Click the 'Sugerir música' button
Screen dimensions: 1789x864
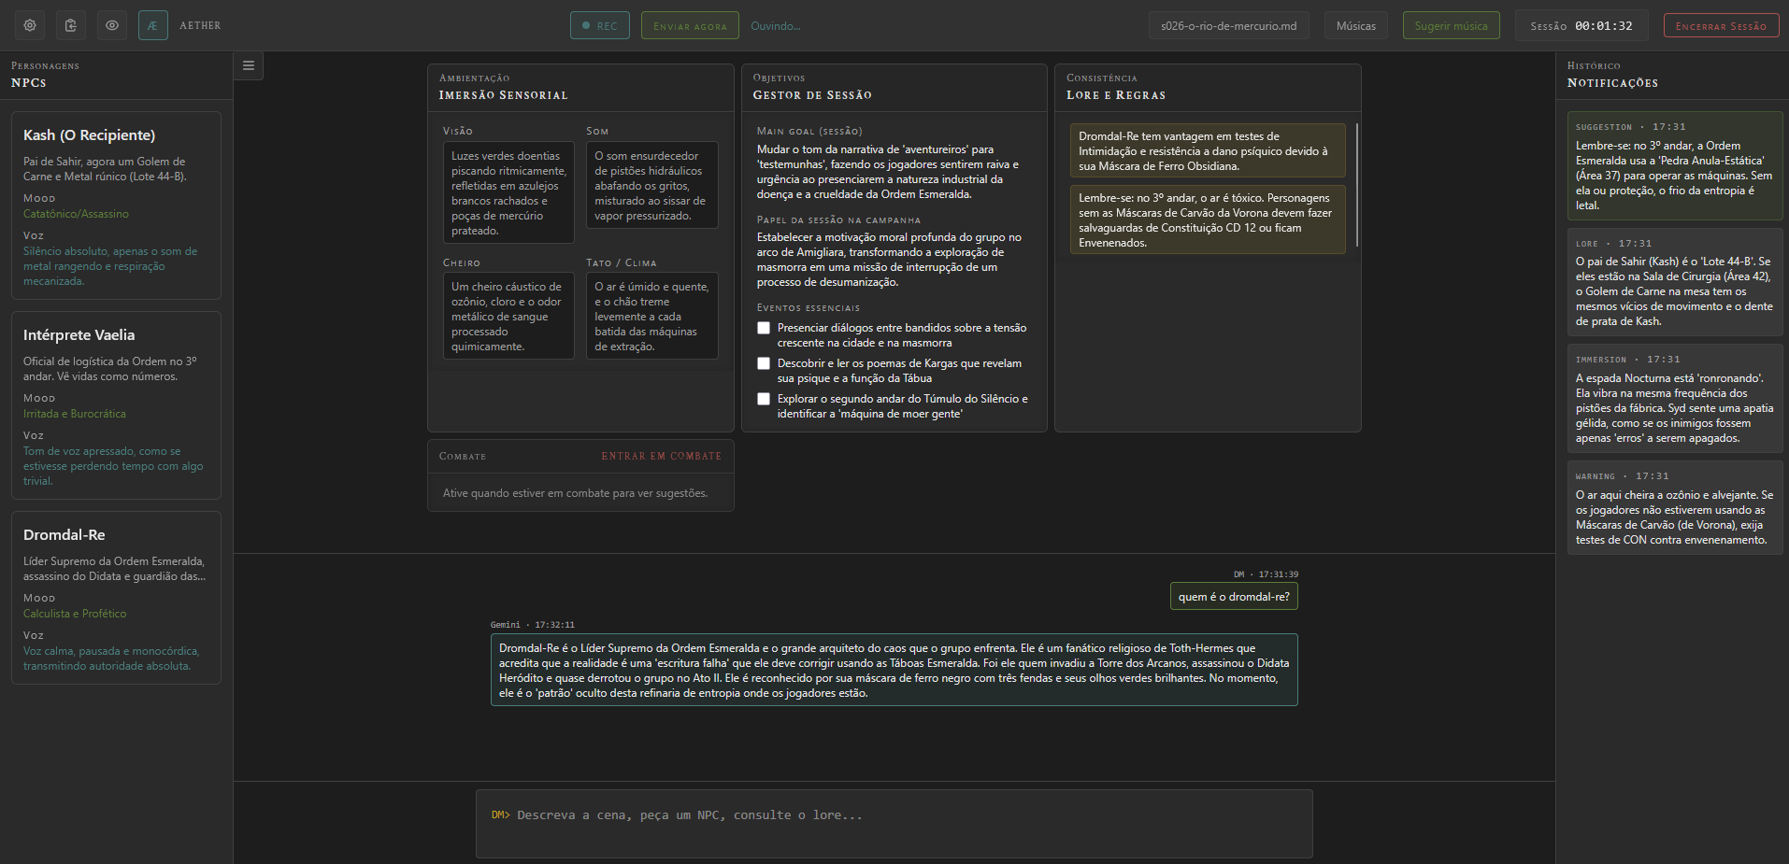point(1451,25)
